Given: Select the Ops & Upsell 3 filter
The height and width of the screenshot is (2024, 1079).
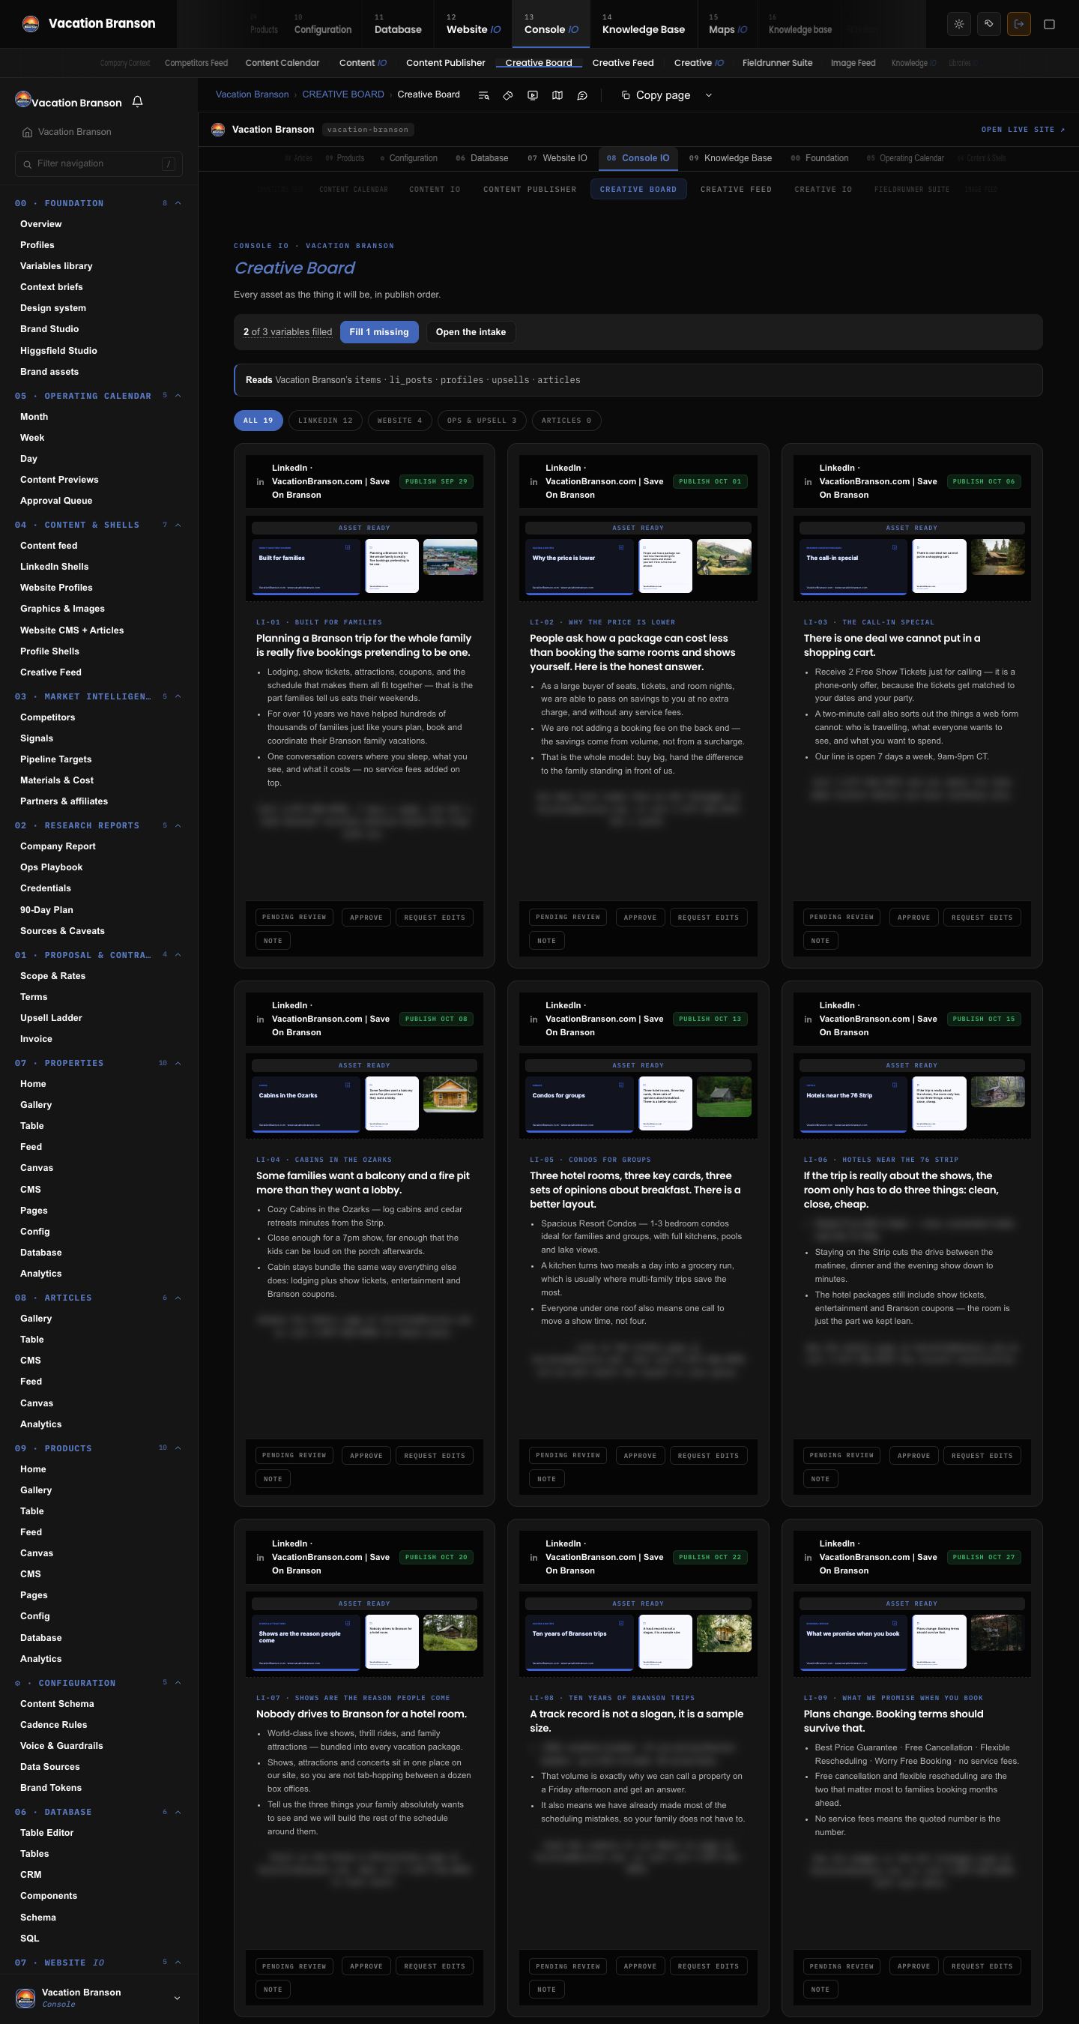Looking at the screenshot, I should point(481,421).
